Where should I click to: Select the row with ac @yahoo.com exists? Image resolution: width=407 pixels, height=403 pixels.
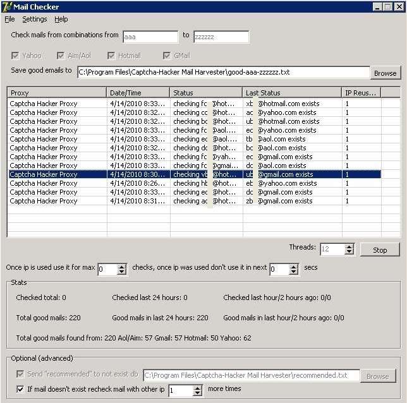click(x=195, y=112)
